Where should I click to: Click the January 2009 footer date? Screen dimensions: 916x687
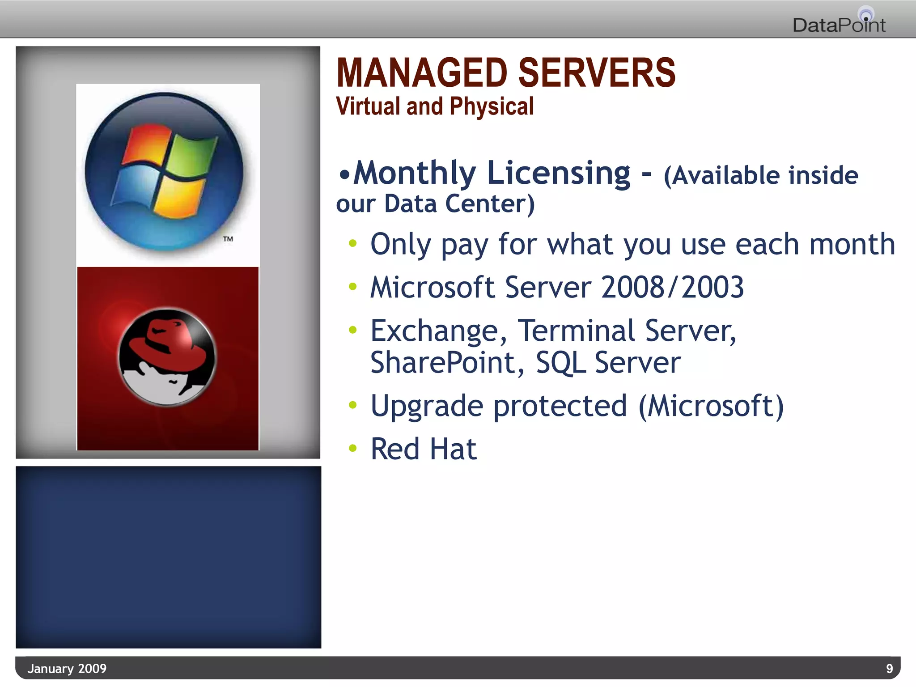click(67, 668)
